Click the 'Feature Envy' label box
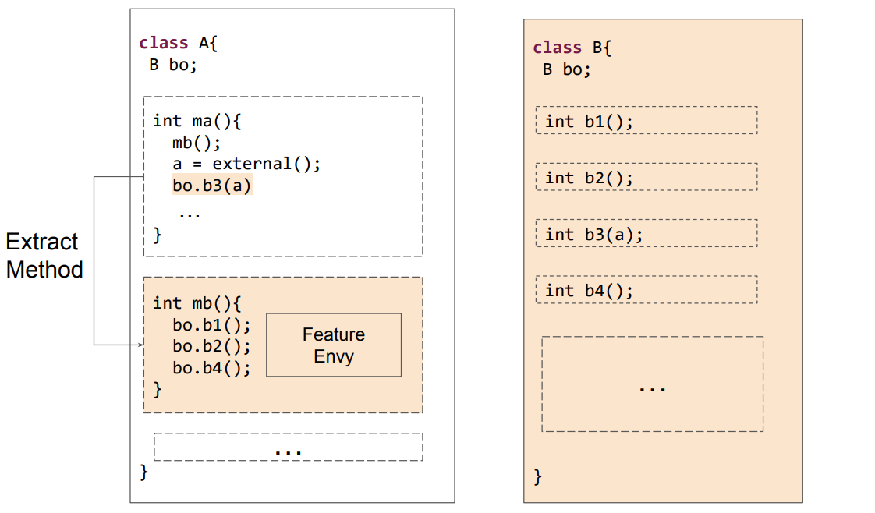The image size is (875, 513). click(x=334, y=345)
